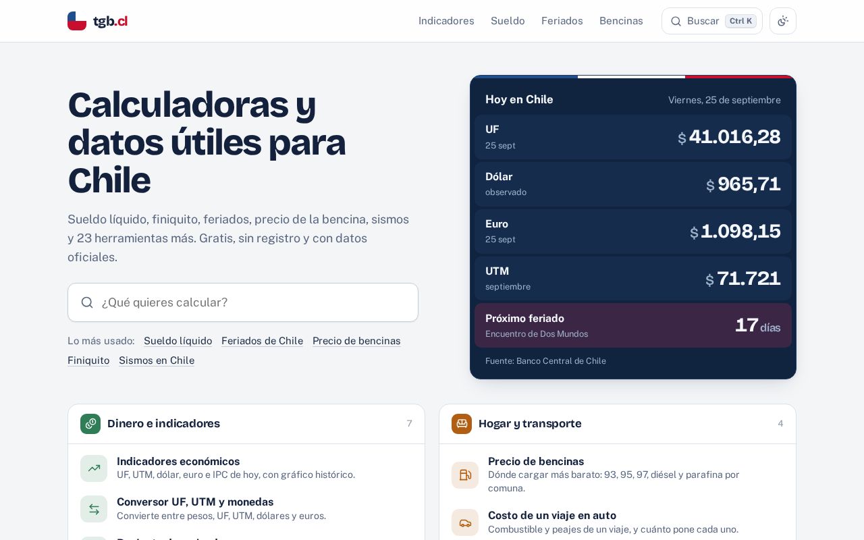This screenshot has height=540, width=864.
Task: Click the 'Viernes, 25 de septiembre' date
Action: [x=724, y=100]
